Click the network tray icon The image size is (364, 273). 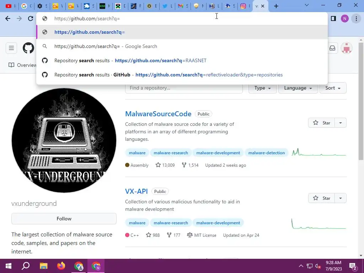[x=310, y=266]
